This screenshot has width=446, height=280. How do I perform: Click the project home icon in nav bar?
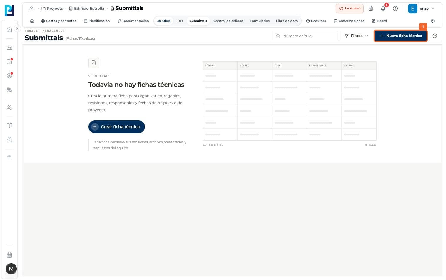pos(32,21)
